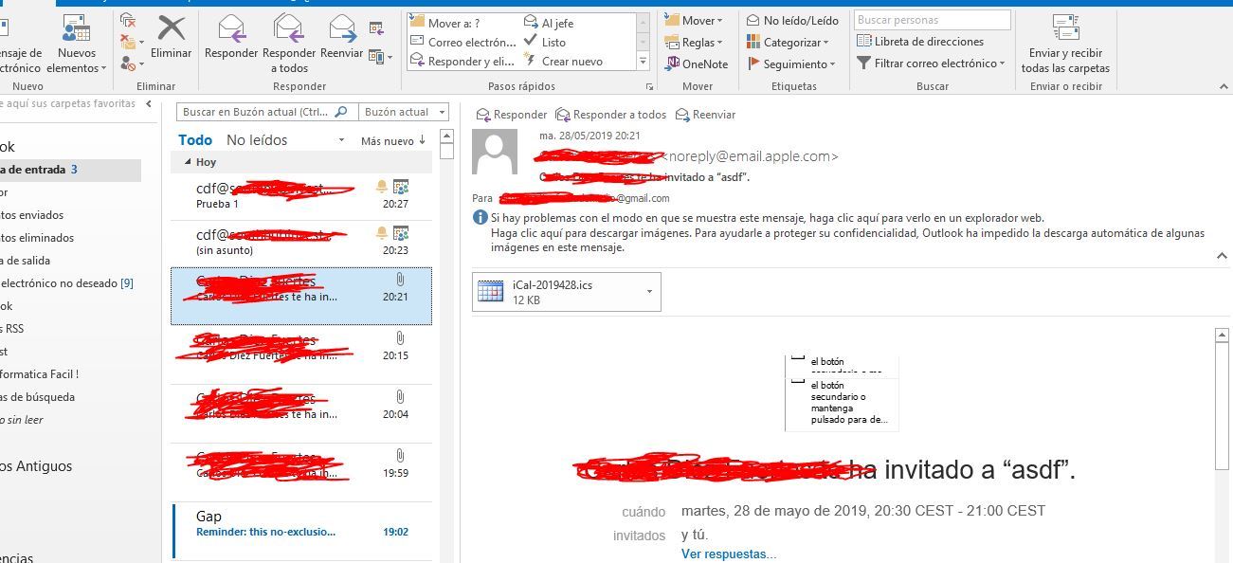Open the Seguimiento flag dropdown
Image resolution: width=1233 pixels, height=563 pixels.
pyautogui.click(x=791, y=64)
